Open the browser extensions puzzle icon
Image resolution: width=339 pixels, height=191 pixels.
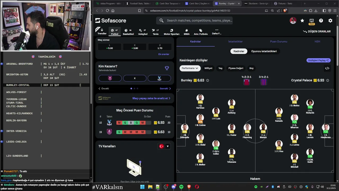310,11
